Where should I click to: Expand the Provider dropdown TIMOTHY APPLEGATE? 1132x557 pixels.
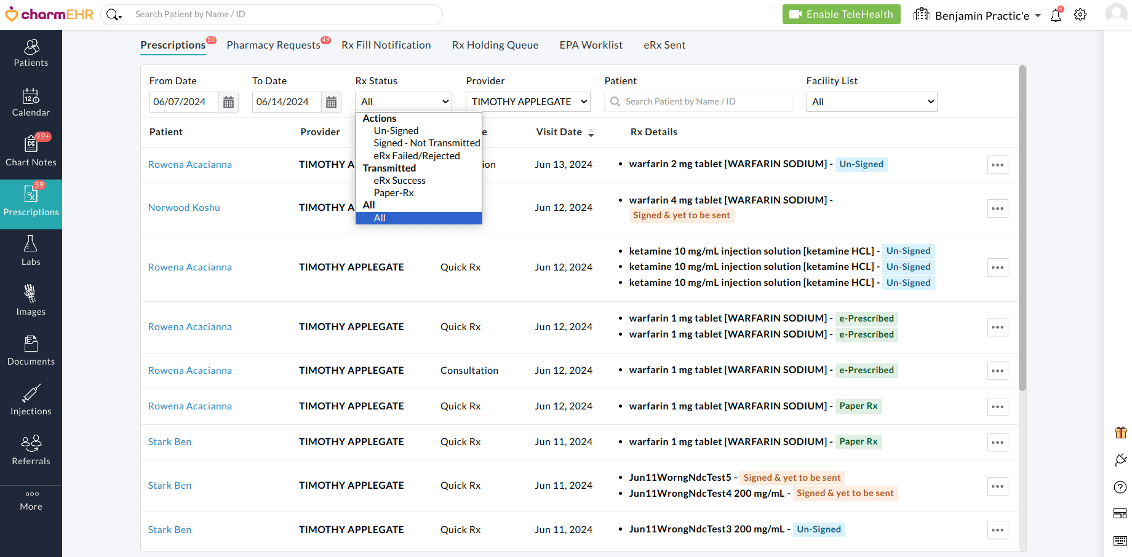point(528,102)
